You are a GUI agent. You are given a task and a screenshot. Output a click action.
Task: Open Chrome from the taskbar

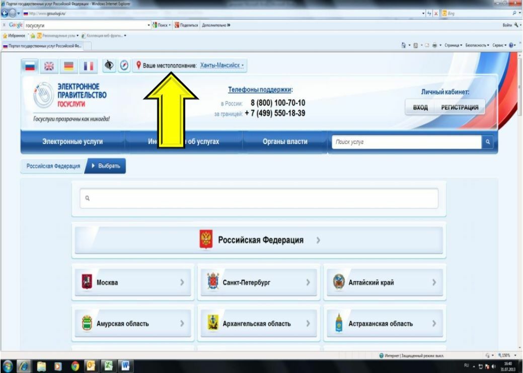click(75, 366)
